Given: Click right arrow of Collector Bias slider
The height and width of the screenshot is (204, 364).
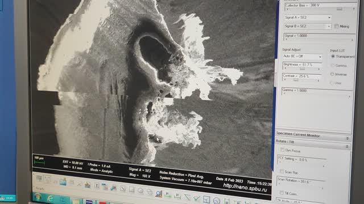Looking at the screenshot, I should coord(354,9).
